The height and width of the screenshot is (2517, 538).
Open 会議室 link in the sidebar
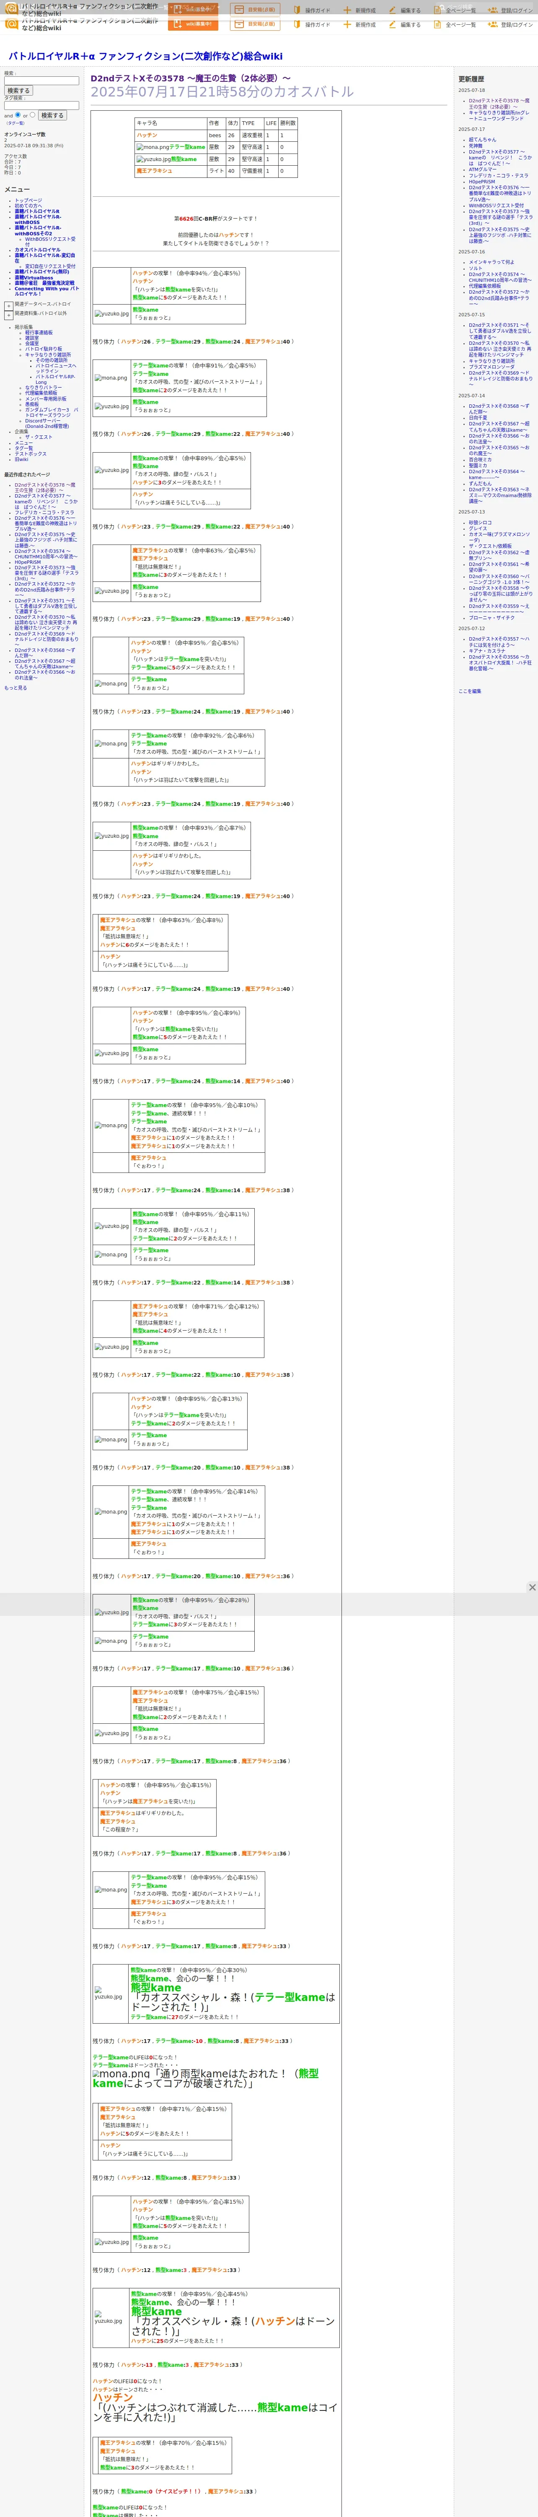click(x=32, y=344)
